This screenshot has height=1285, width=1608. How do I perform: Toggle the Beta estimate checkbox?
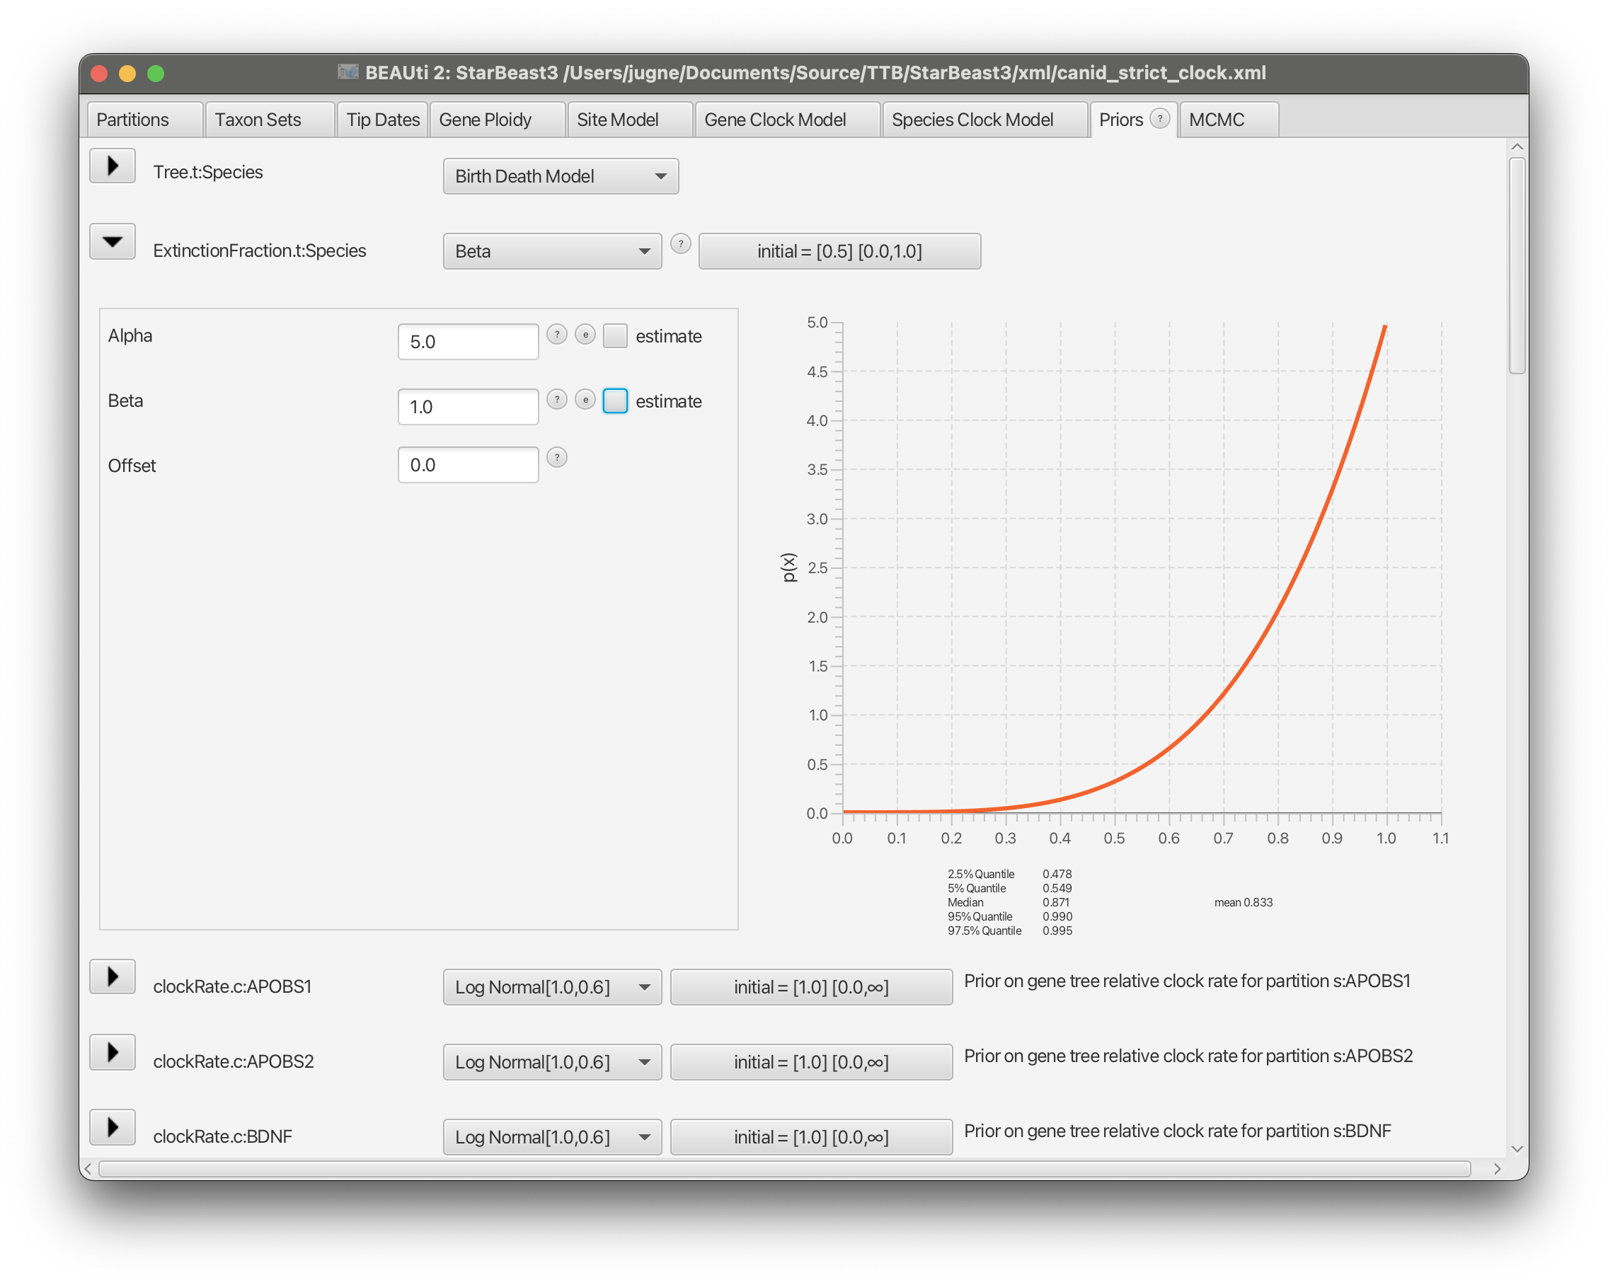(615, 401)
